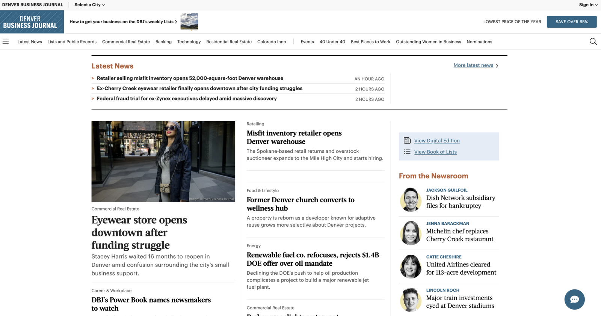
Task: Expand the Select a City dropdown
Action: pos(90,5)
